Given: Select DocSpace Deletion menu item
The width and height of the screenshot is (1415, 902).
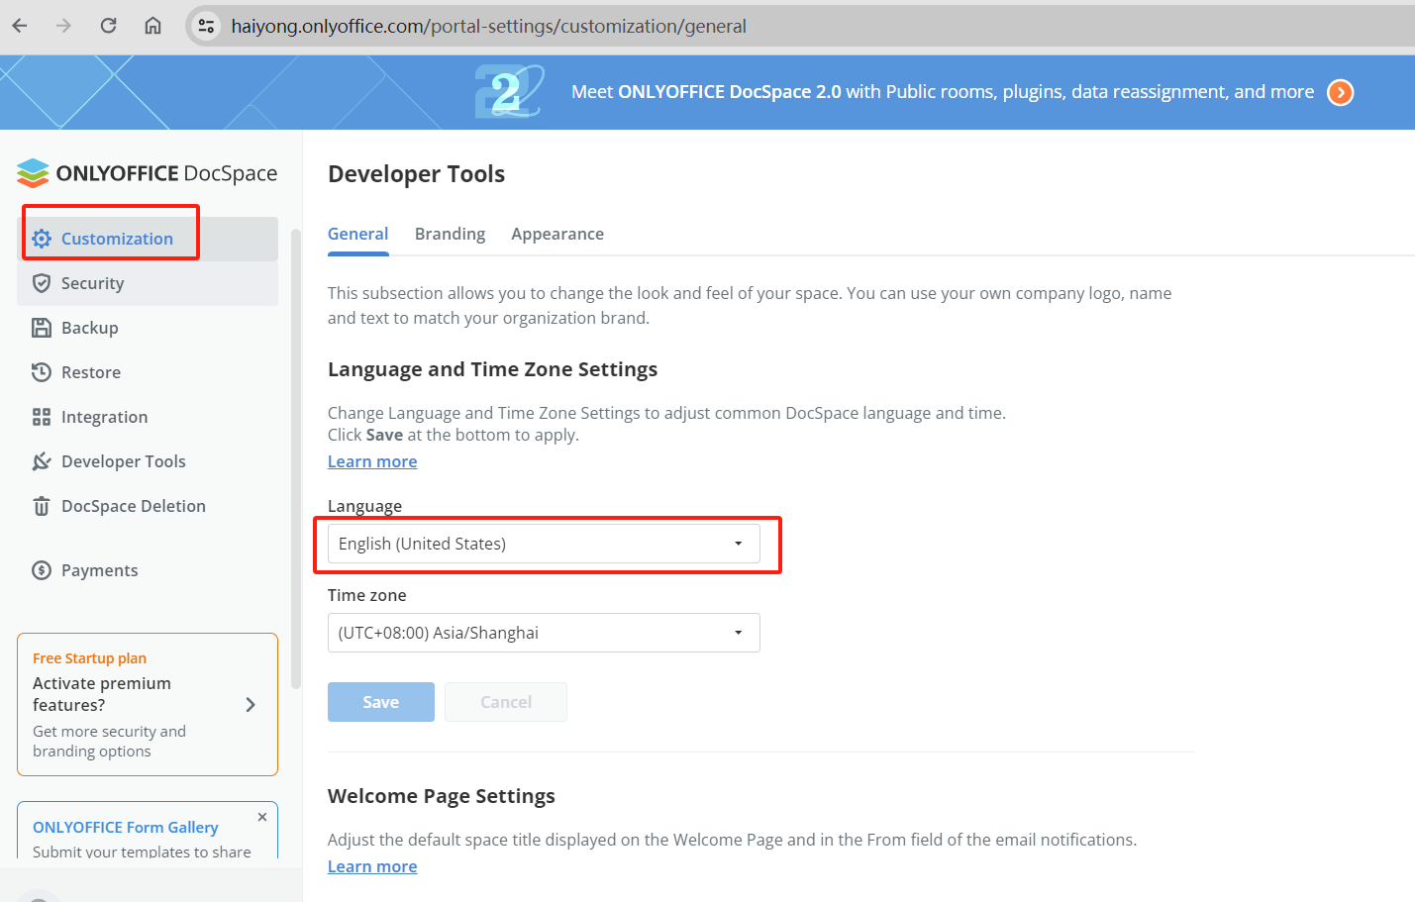Looking at the screenshot, I should [x=148, y=506].
